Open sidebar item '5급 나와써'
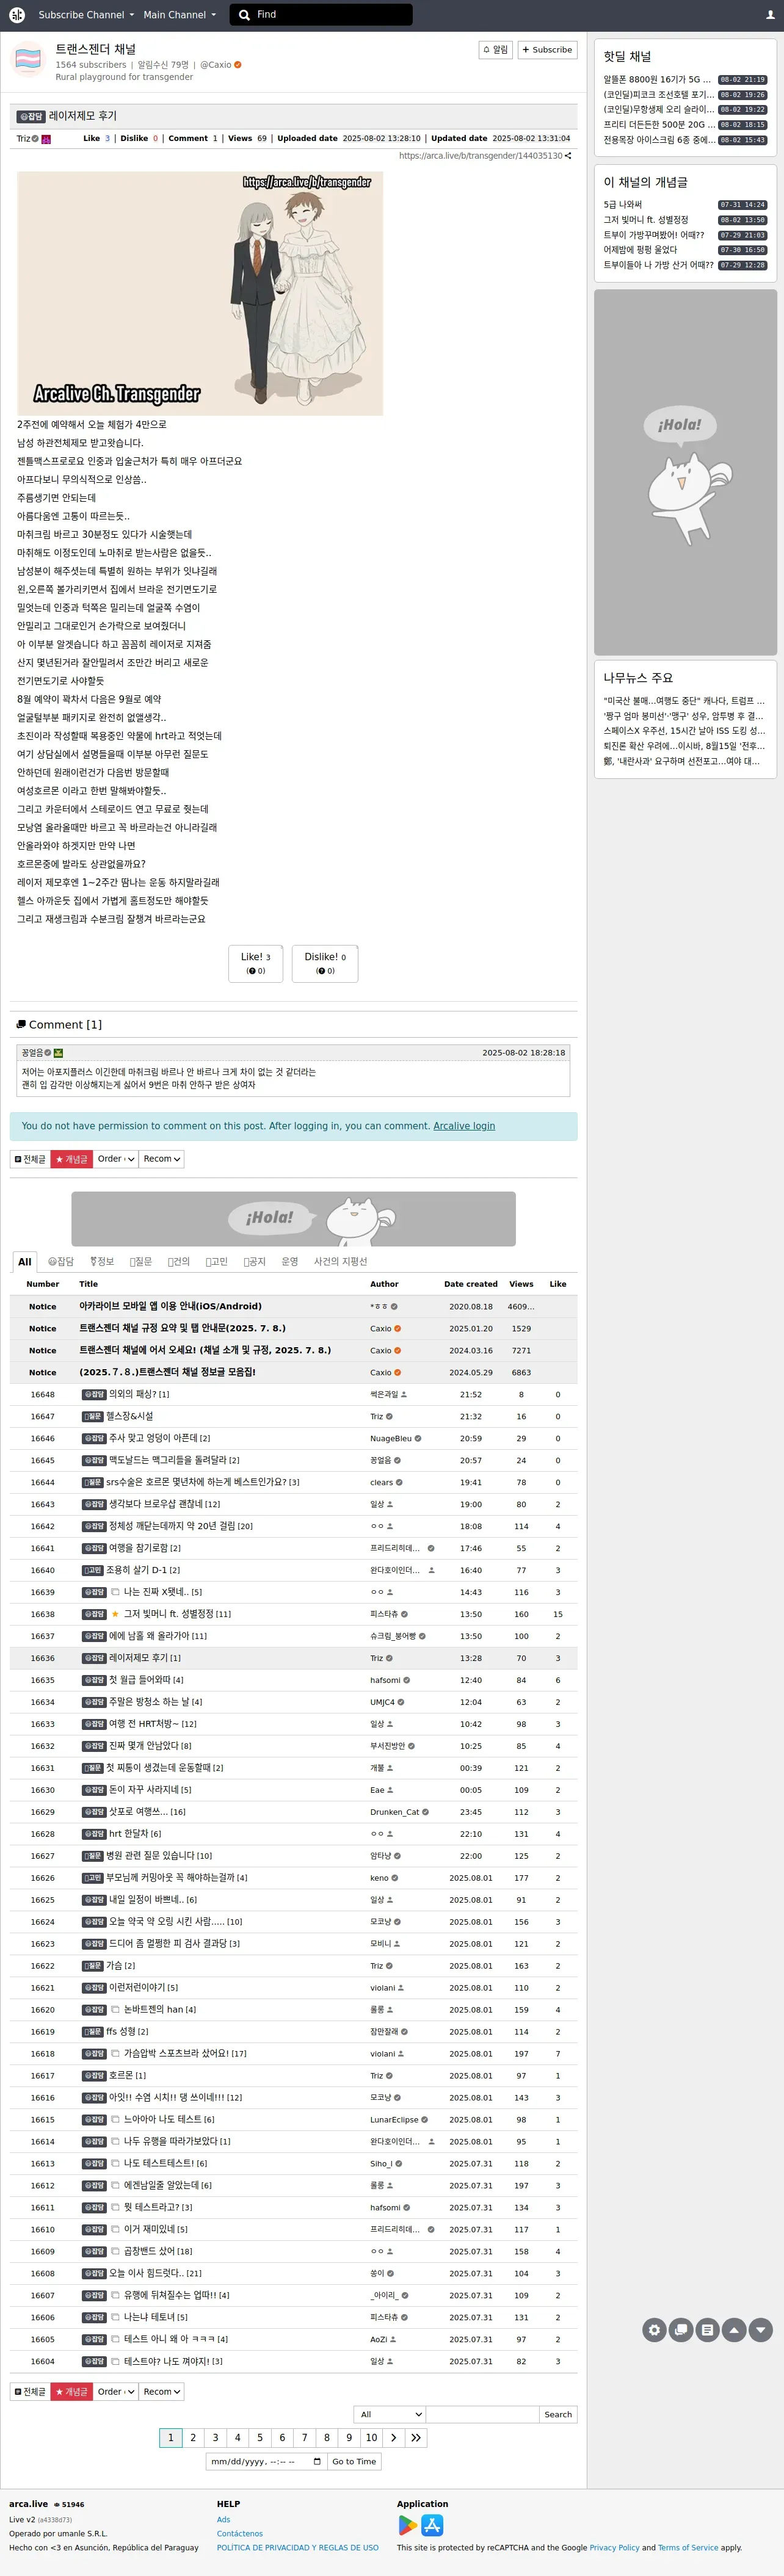The image size is (784, 2576). [623, 204]
